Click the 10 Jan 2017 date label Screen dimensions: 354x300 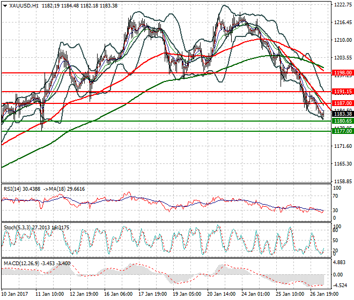14,294
